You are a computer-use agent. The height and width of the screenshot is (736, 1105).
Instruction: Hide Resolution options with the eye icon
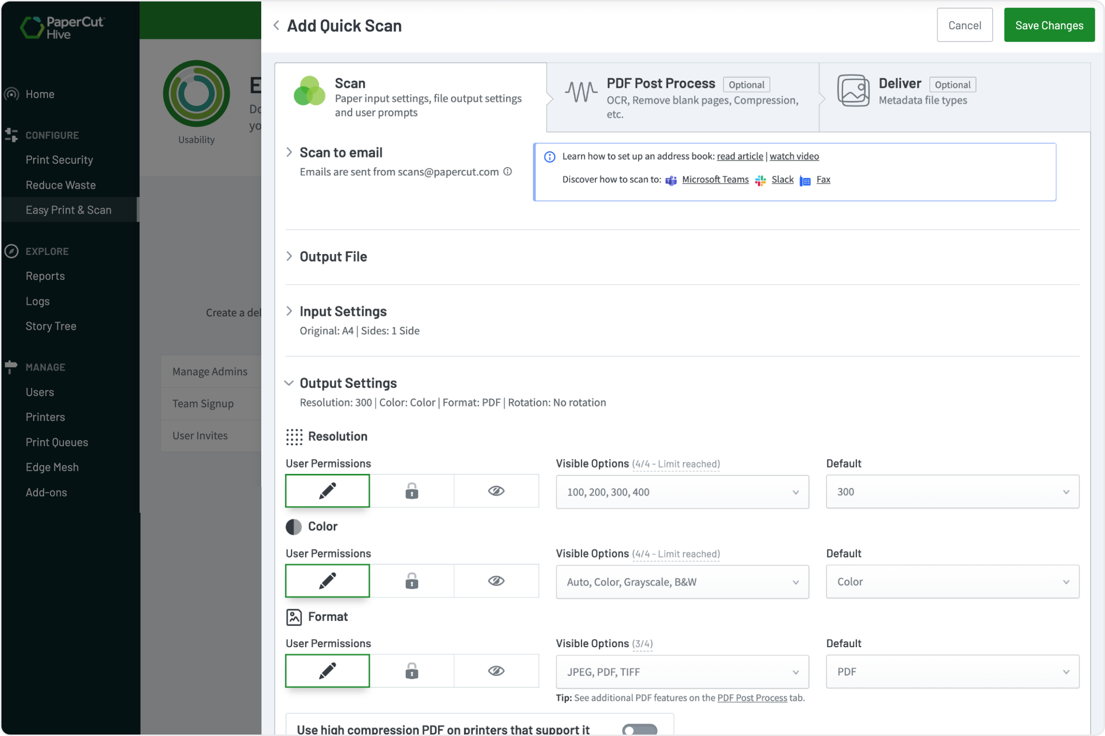[x=496, y=491]
